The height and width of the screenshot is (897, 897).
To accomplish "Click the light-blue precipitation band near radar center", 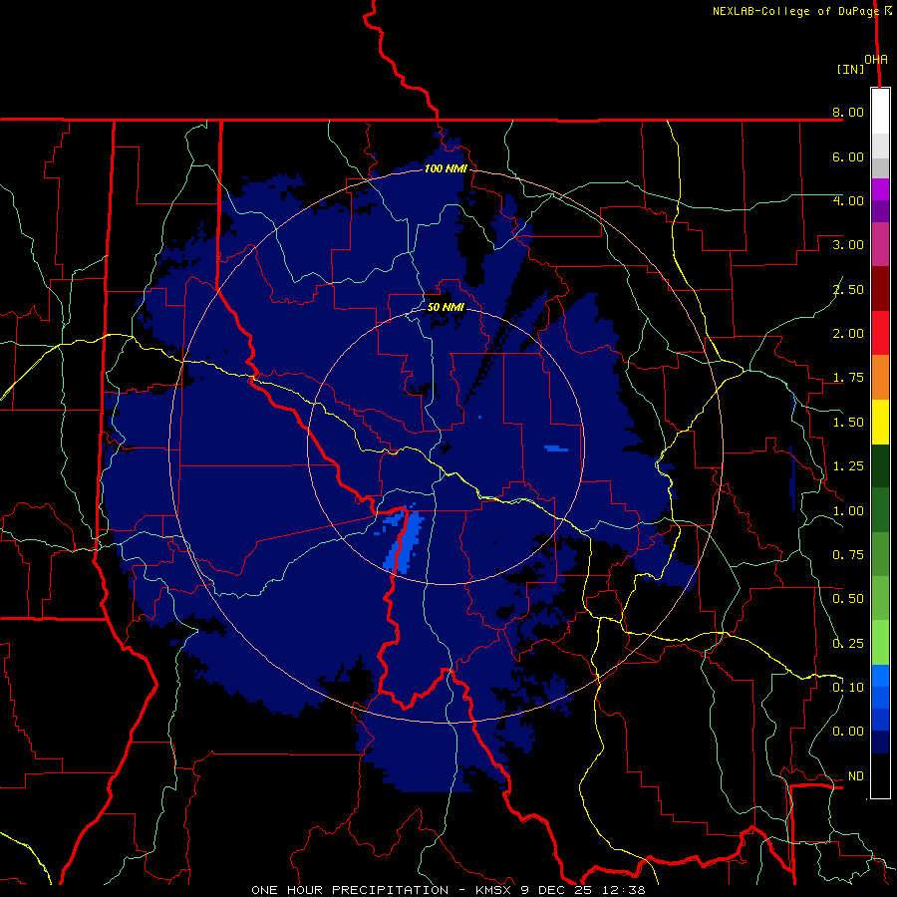I will [404, 540].
